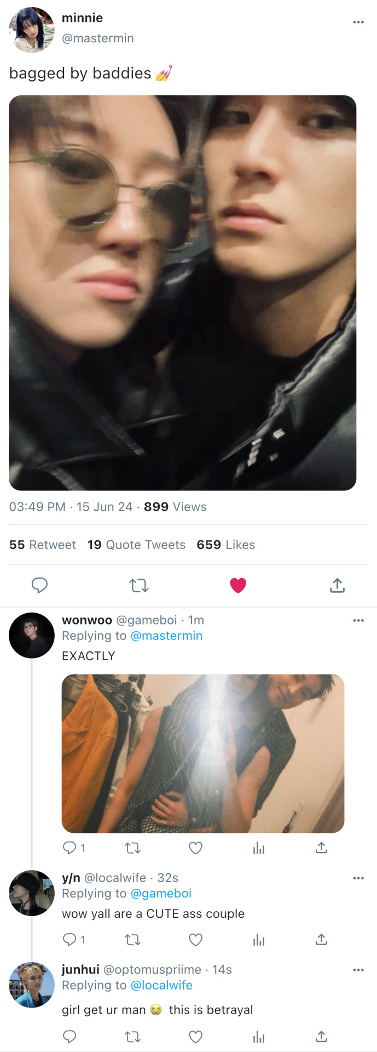The width and height of the screenshot is (377, 1052).
Task: Open junhui's profile picture
Action: click(x=32, y=985)
